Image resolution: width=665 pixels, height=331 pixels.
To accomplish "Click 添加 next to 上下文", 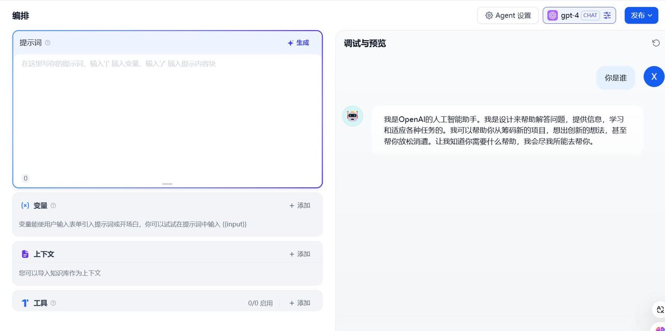I will point(300,254).
